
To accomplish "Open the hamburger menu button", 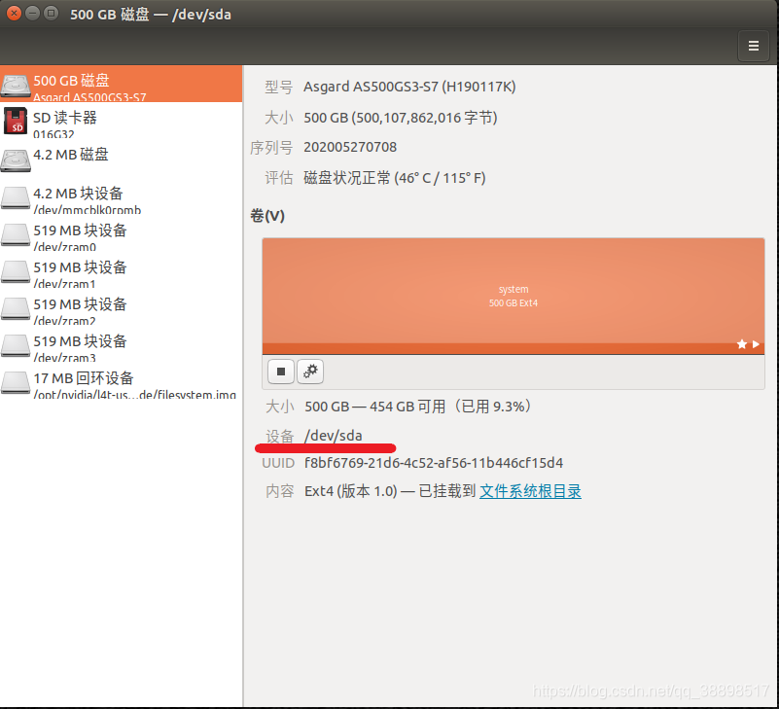I will click(x=753, y=46).
